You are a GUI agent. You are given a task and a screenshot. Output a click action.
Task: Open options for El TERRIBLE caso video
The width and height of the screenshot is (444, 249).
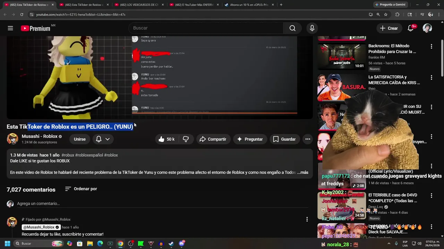click(x=432, y=195)
